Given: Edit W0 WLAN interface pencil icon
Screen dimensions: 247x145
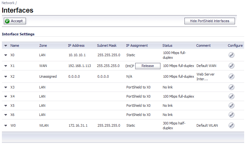Looking at the screenshot, I should 231,125.
